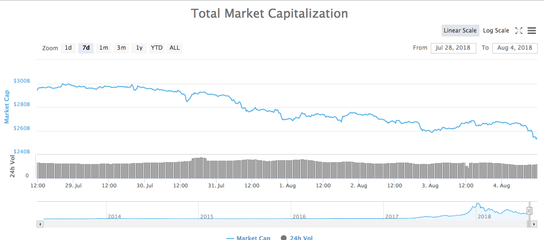The height and width of the screenshot is (240, 544).
Task: Click navigator scrollbar right arrow
Action: 534,223
